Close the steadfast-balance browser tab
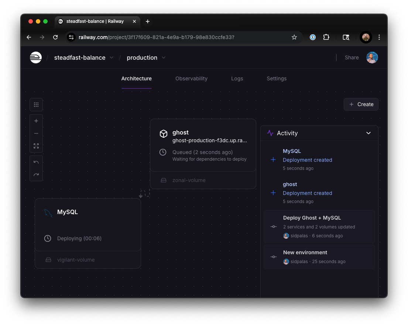This screenshot has height=325, width=408. [x=134, y=21]
